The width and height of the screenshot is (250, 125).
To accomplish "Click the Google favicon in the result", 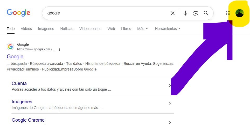I will point(10,47).
